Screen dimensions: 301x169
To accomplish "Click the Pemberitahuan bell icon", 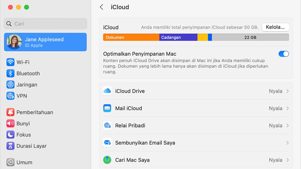I will coord(10,112).
